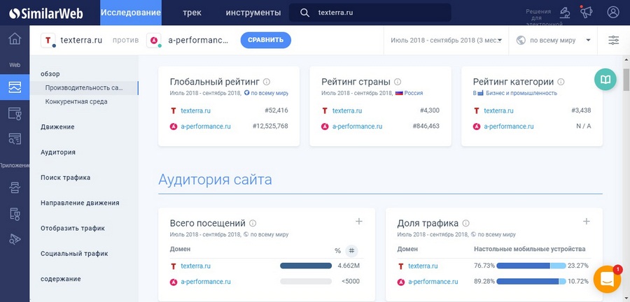This screenshot has width=630, height=302.
Task: Open the orange chat widget
Action: [608, 279]
